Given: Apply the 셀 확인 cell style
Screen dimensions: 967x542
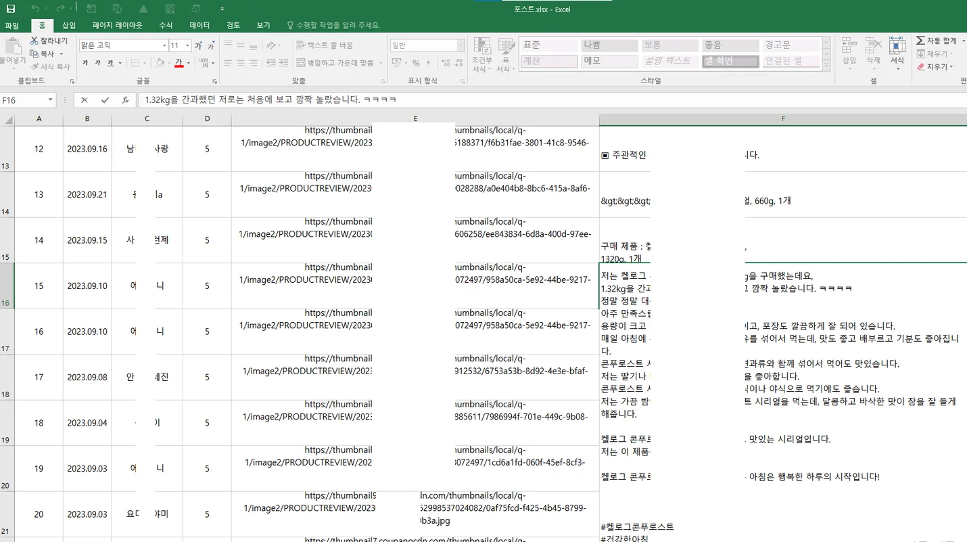Looking at the screenshot, I should click(x=730, y=61).
